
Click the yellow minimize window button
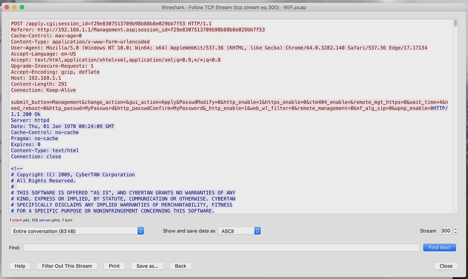coord(14,7)
